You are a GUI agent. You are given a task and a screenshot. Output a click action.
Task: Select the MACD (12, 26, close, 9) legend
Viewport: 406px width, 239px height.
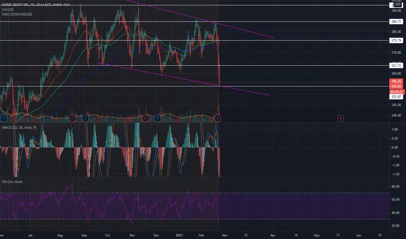pyautogui.click(x=19, y=127)
